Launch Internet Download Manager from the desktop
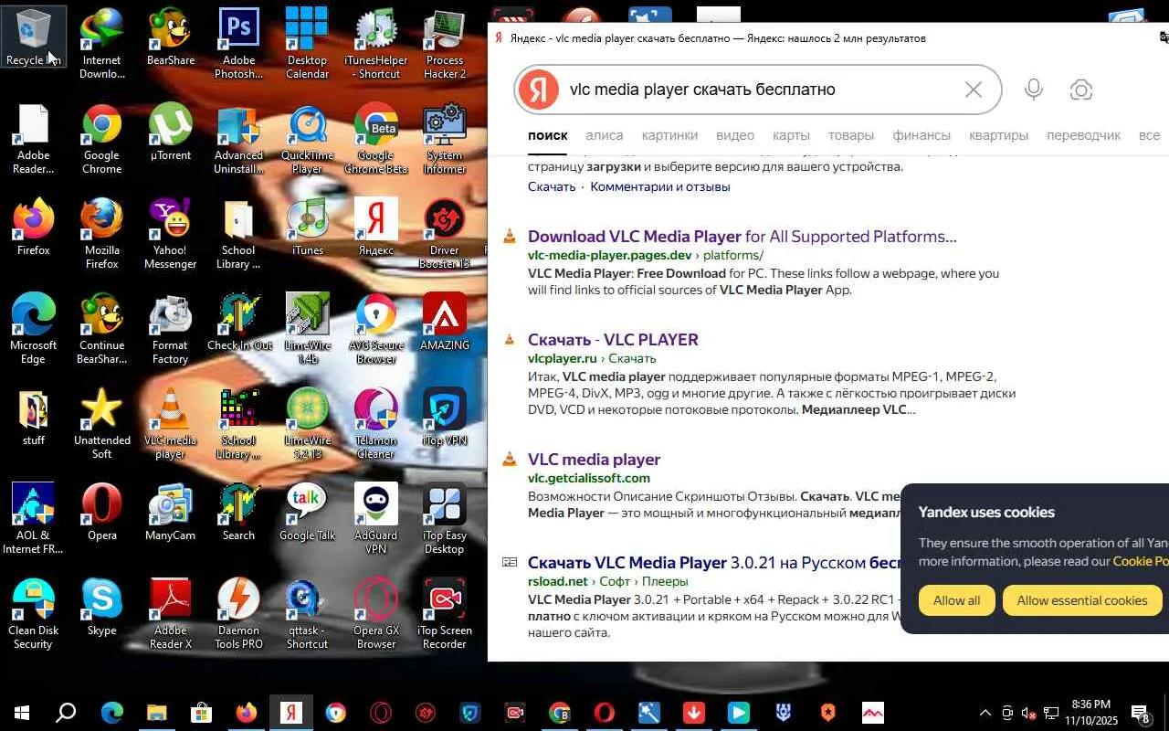This screenshot has width=1169, height=731. (x=101, y=44)
